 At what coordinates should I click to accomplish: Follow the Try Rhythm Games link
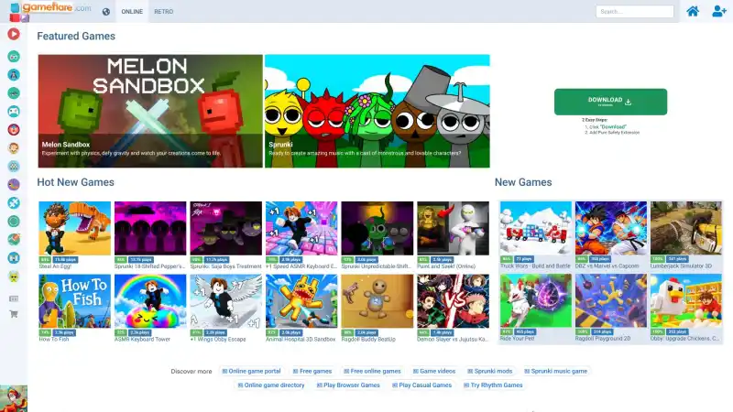point(493,385)
